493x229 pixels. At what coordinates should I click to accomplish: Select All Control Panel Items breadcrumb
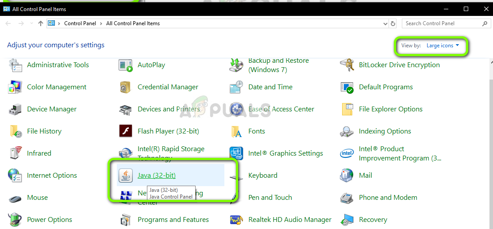pos(133,23)
